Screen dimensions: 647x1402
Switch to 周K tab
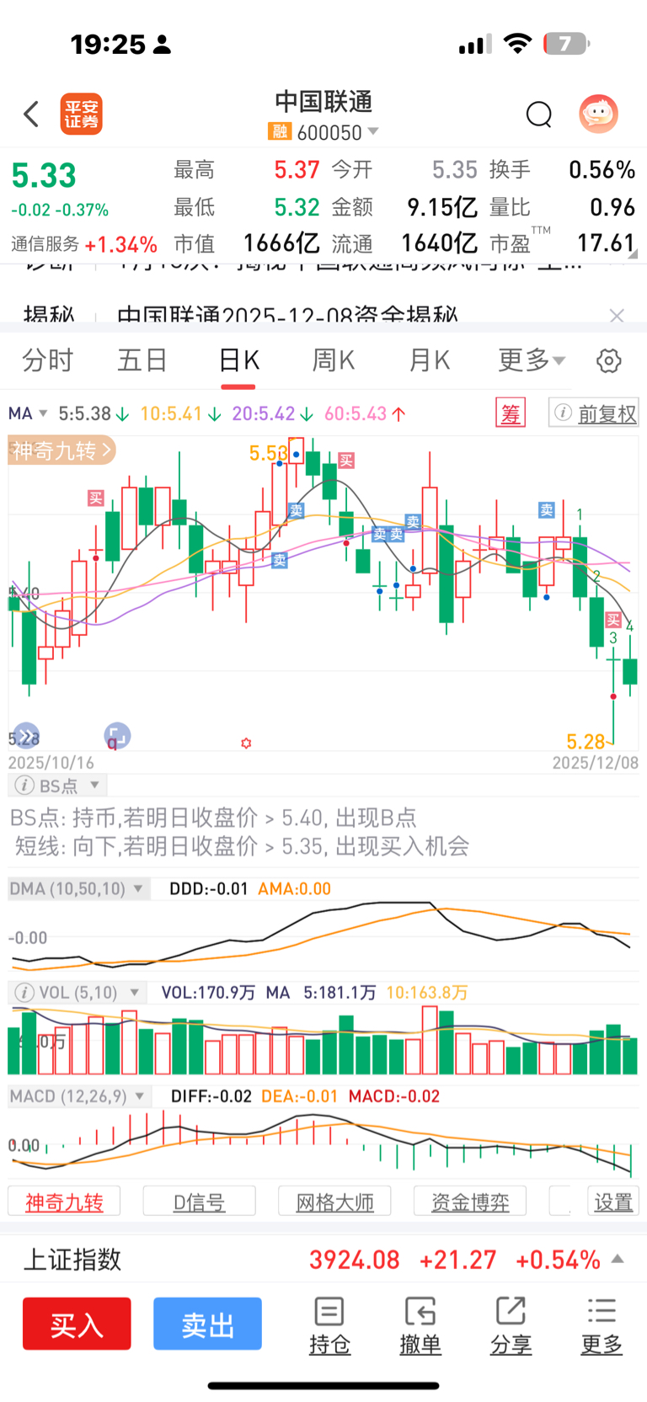click(334, 360)
